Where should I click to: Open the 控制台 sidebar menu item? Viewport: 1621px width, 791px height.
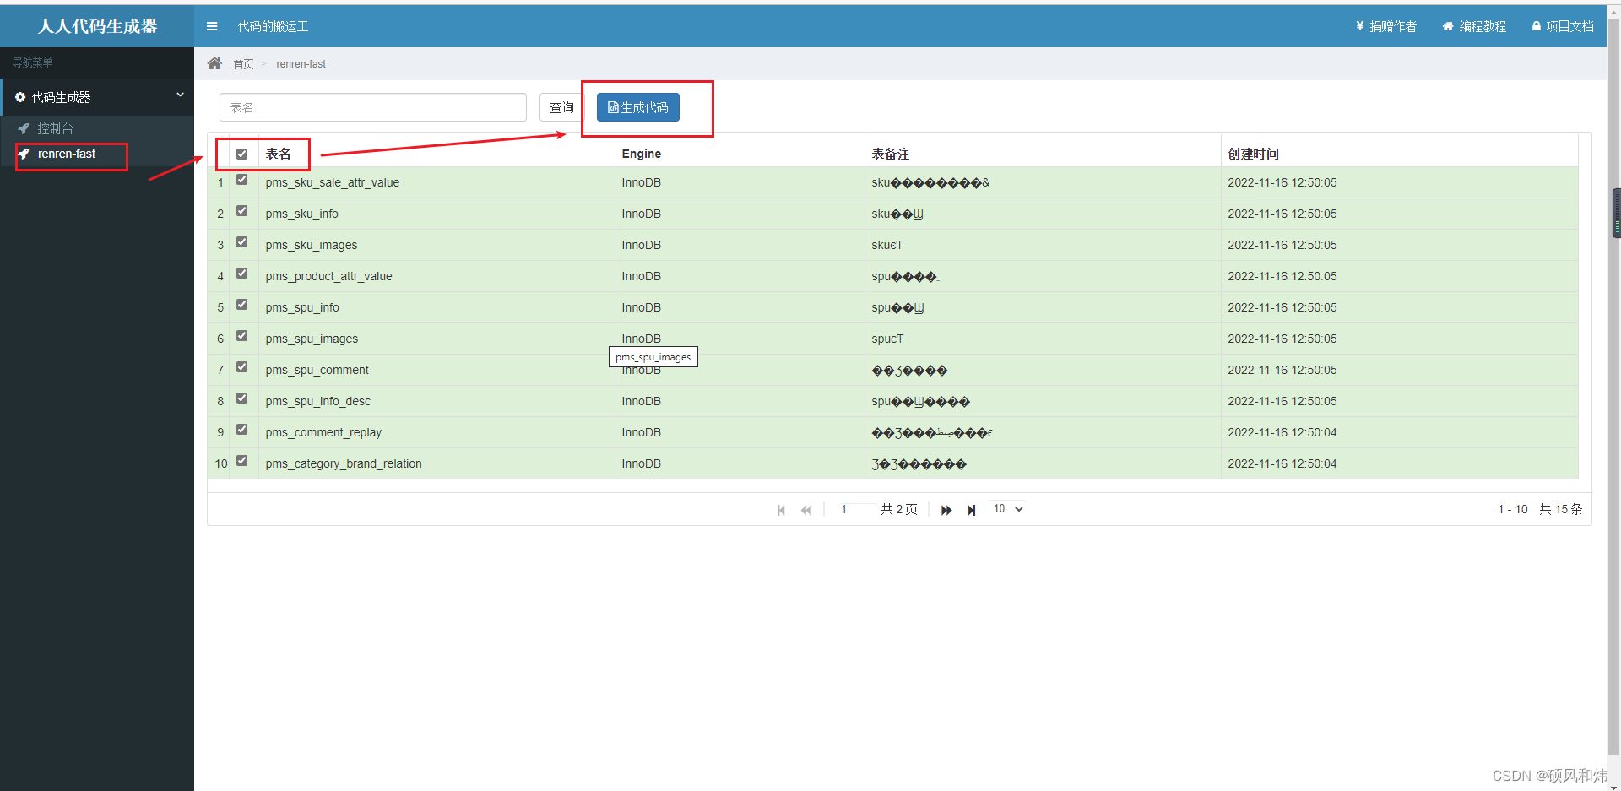(x=97, y=128)
